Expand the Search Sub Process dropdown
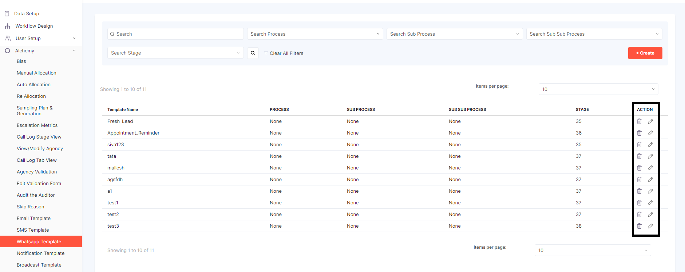 click(454, 34)
